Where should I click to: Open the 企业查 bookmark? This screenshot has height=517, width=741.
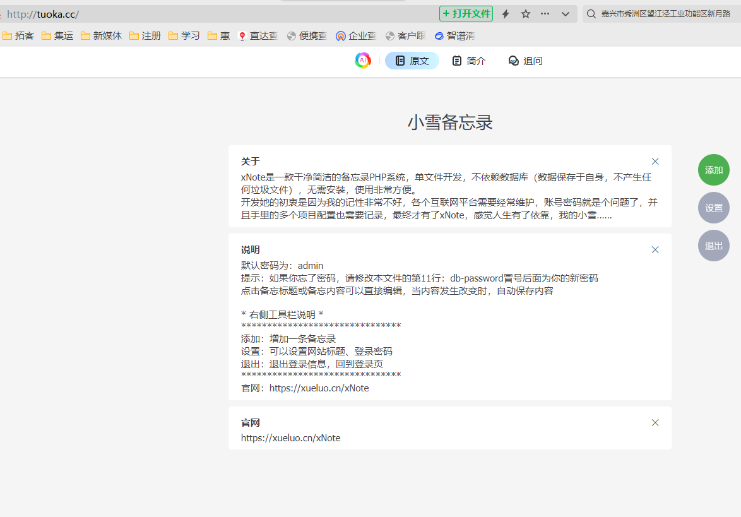pos(356,36)
